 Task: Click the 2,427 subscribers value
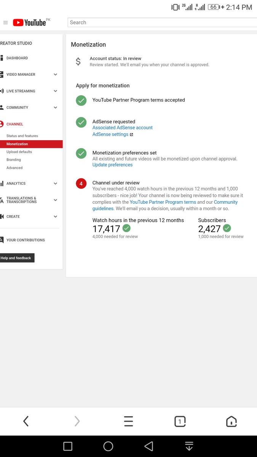[x=209, y=228]
